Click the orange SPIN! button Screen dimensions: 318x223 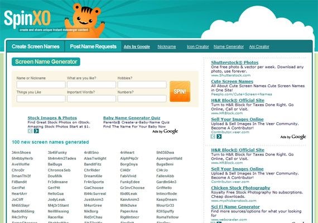(x=180, y=92)
